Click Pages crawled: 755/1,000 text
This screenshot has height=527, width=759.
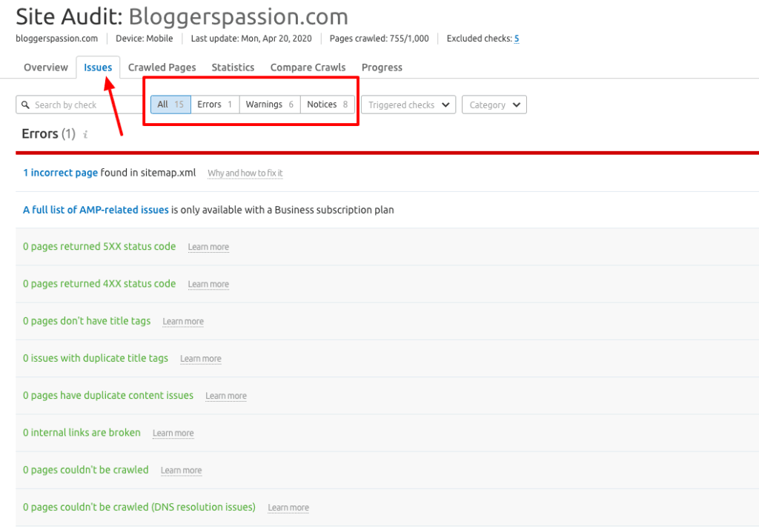[x=379, y=39]
